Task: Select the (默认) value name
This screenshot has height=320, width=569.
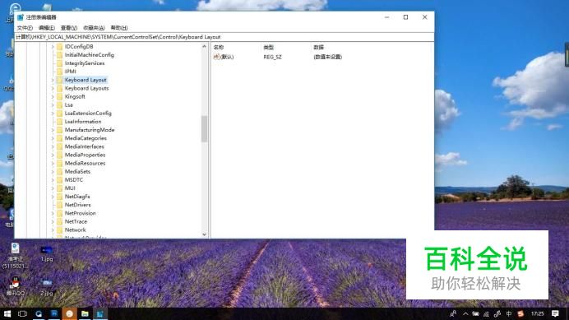Action: pyautogui.click(x=227, y=57)
